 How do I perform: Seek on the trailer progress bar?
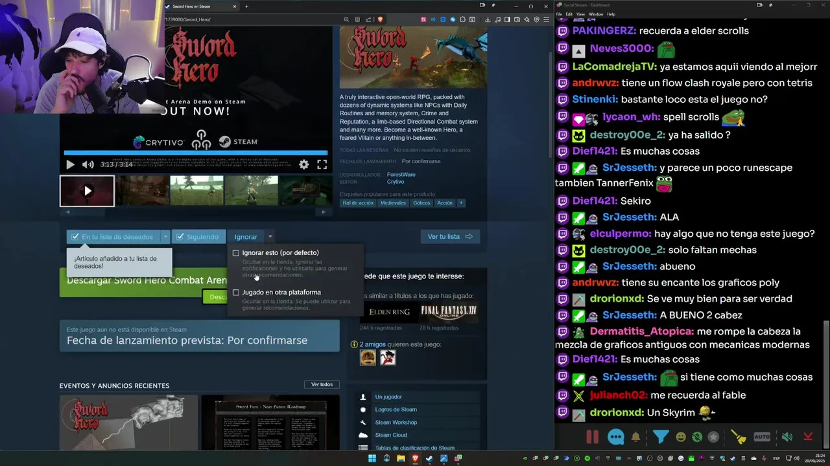(195, 153)
